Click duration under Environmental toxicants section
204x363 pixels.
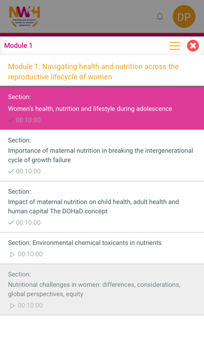(30, 254)
